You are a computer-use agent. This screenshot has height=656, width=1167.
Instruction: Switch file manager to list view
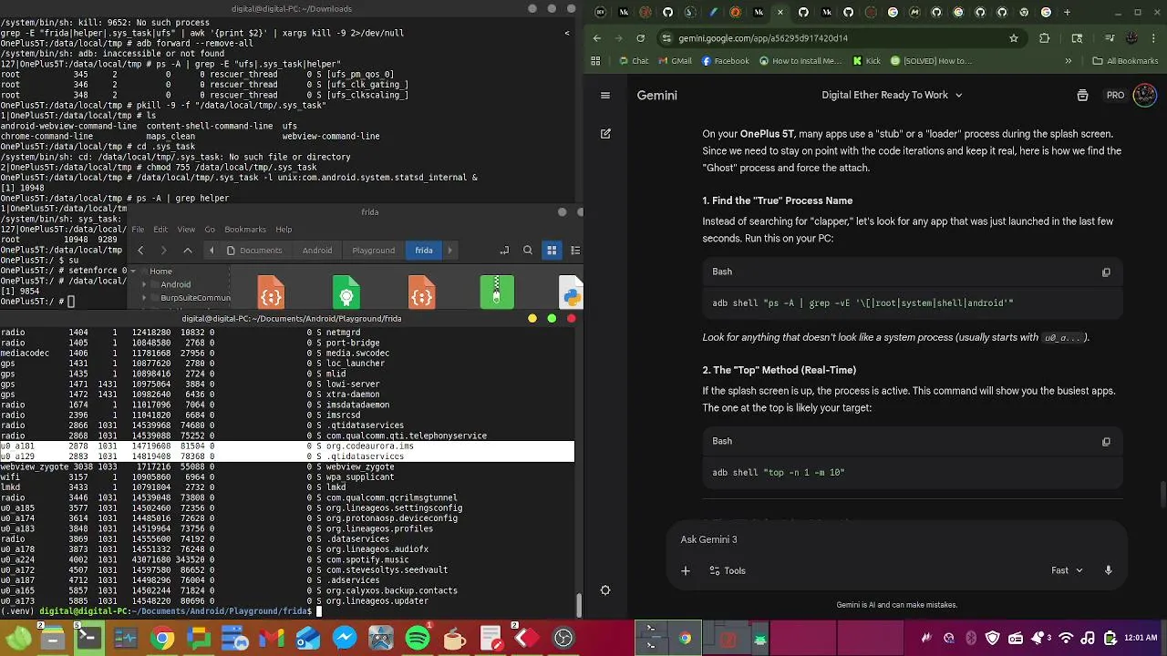(574, 250)
